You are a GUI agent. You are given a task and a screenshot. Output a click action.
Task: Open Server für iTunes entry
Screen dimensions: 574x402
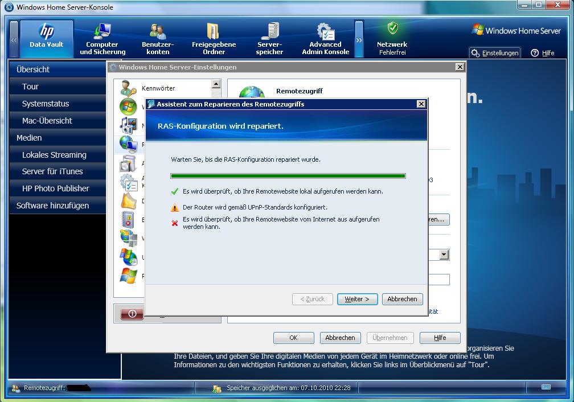pos(58,171)
